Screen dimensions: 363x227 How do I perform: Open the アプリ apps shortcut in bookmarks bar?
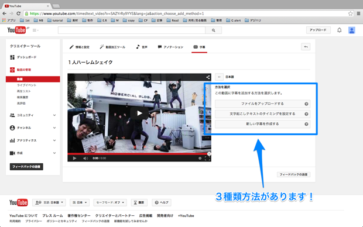click(x=9, y=20)
